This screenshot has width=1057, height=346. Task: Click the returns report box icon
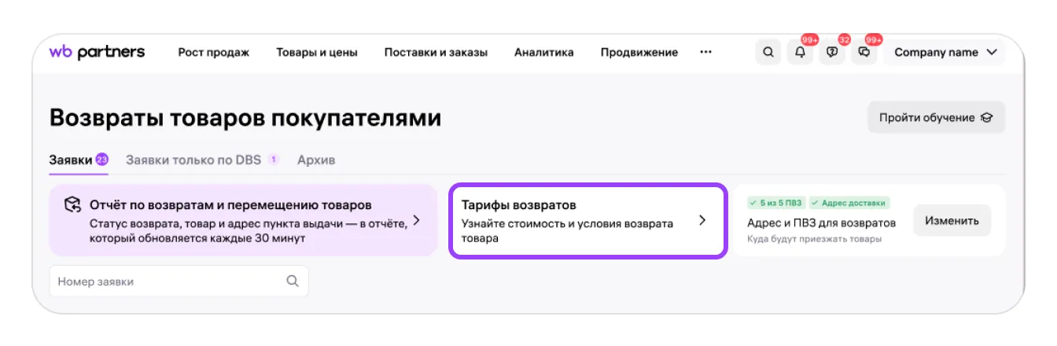(x=72, y=205)
